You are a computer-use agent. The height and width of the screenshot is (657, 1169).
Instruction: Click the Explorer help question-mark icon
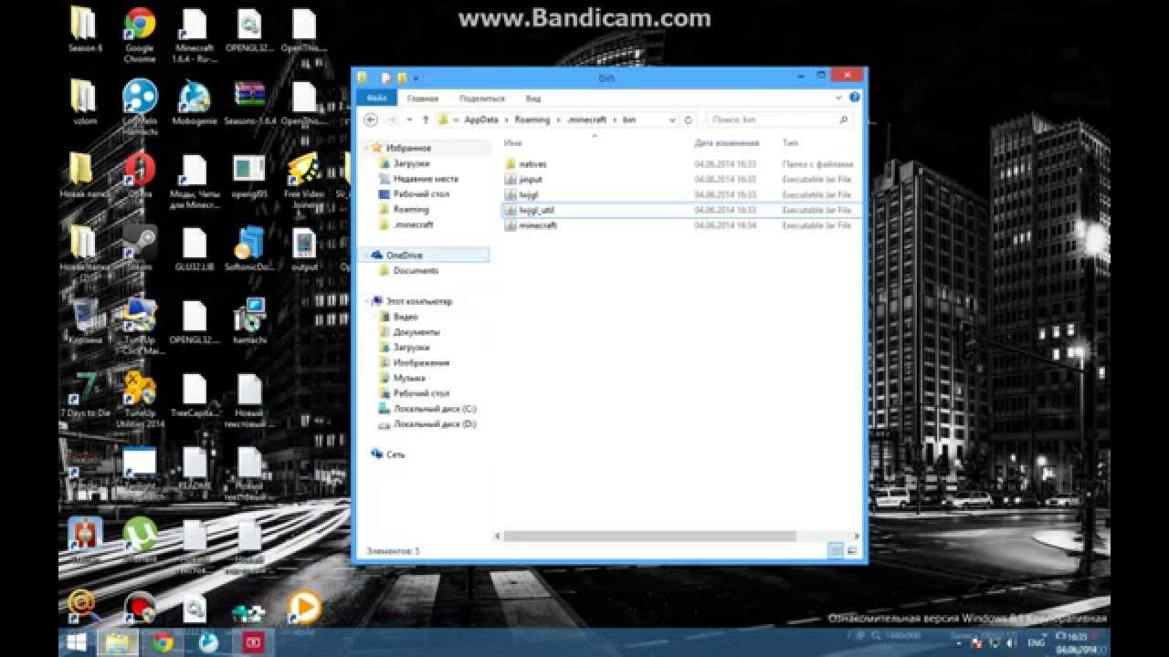[855, 98]
